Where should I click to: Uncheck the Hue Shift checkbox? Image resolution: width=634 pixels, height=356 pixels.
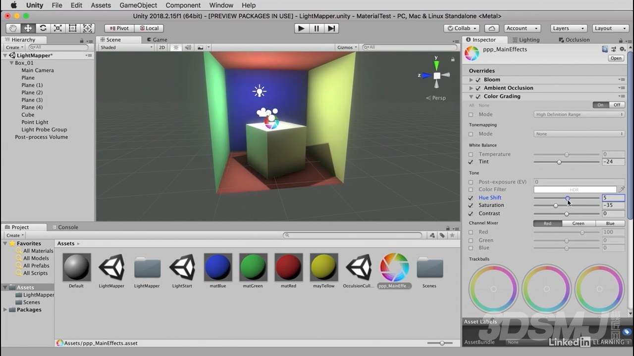click(471, 198)
